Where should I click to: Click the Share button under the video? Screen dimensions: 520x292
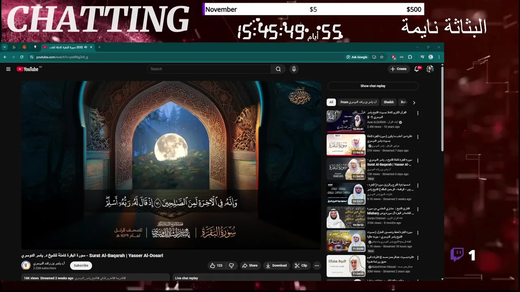(250, 266)
